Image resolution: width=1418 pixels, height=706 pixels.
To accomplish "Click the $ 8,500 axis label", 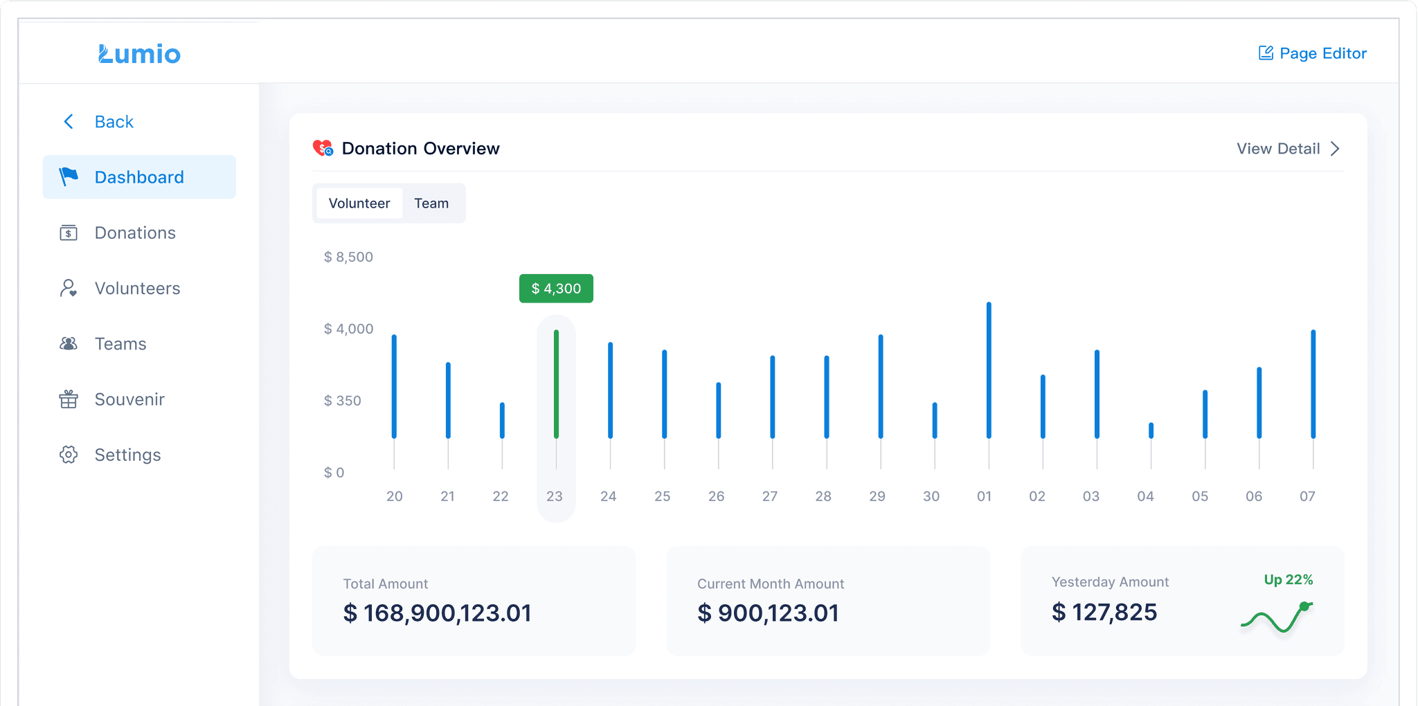I will (x=348, y=257).
